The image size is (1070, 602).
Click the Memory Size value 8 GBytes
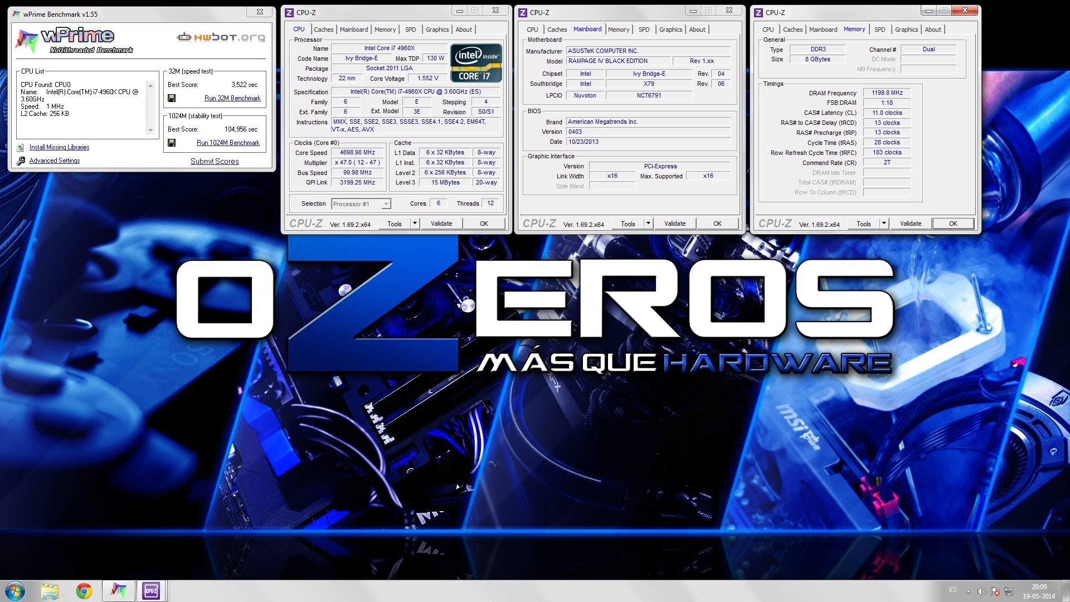(x=818, y=59)
